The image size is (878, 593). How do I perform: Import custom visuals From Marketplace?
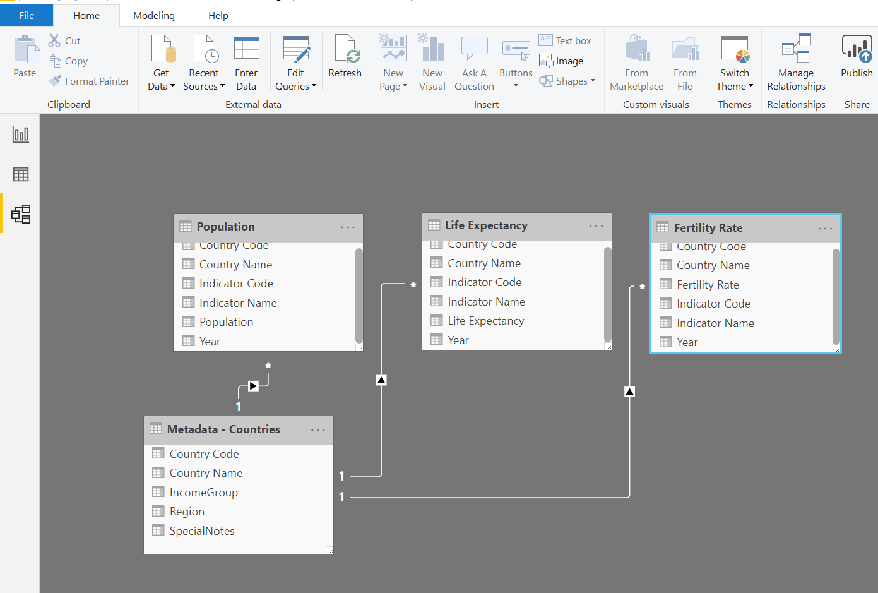(636, 61)
